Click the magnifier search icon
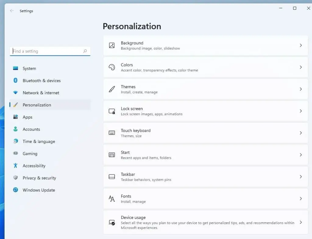This screenshot has width=312, height=239. click(85, 51)
